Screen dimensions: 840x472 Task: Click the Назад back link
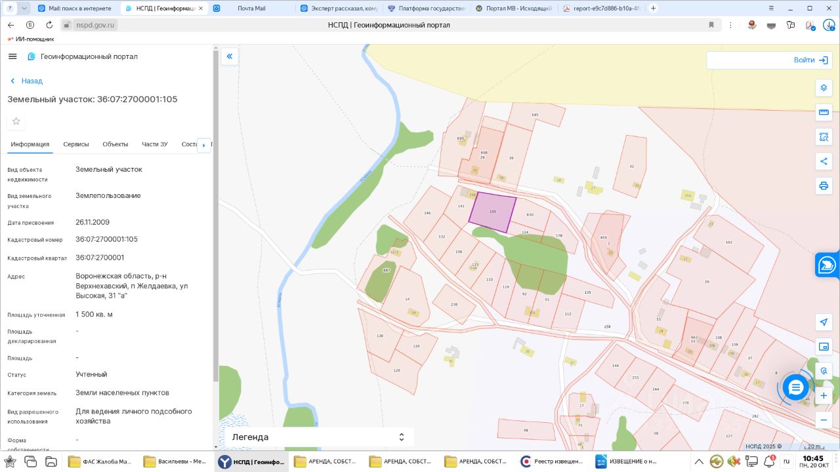point(27,81)
